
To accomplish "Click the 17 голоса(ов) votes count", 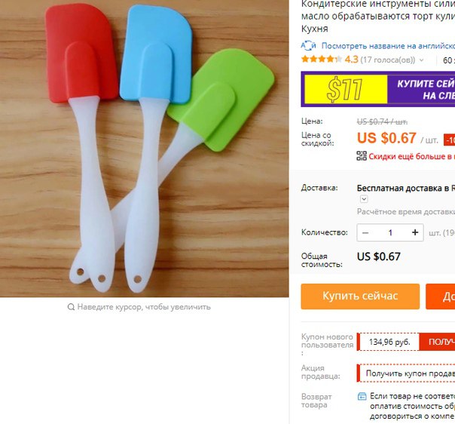I will pyautogui.click(x=388, y=60).
